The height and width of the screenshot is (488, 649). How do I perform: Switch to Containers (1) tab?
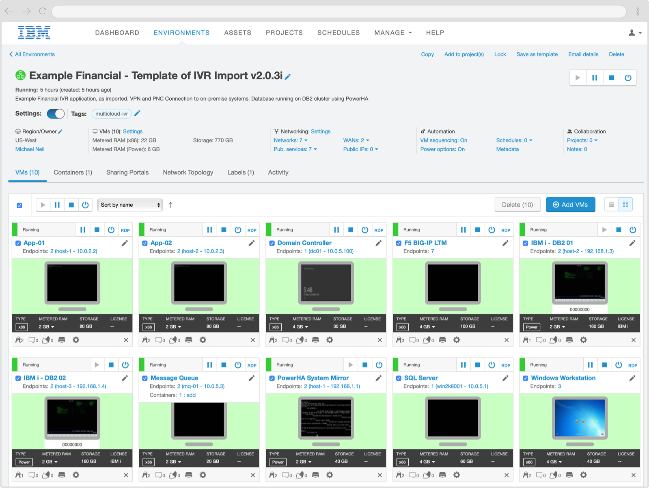(x=73, y=173)
